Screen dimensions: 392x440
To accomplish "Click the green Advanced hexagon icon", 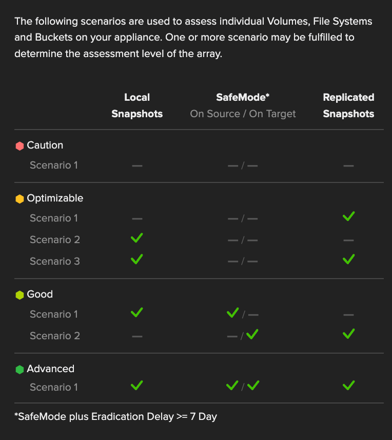I will pos(19,370).
